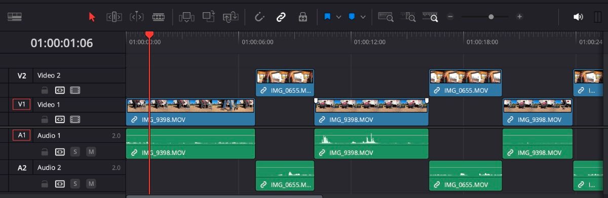The width and height of the screenshot is (608, 198).
Task: Click the 2.0 channel label on Audio 1
Action: click(116, 136)
